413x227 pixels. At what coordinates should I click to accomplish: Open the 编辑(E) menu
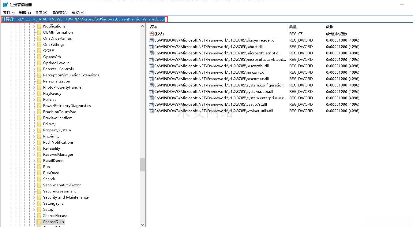pyautogui.click(x=25, y=12)
